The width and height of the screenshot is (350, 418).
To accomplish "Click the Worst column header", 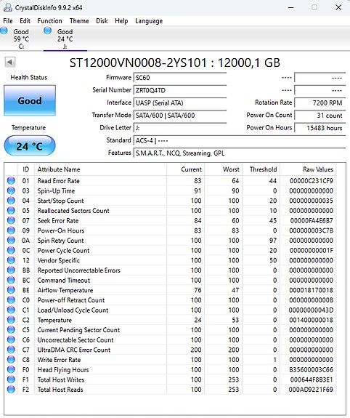I will pyautogui.click(x=223, y=169).
